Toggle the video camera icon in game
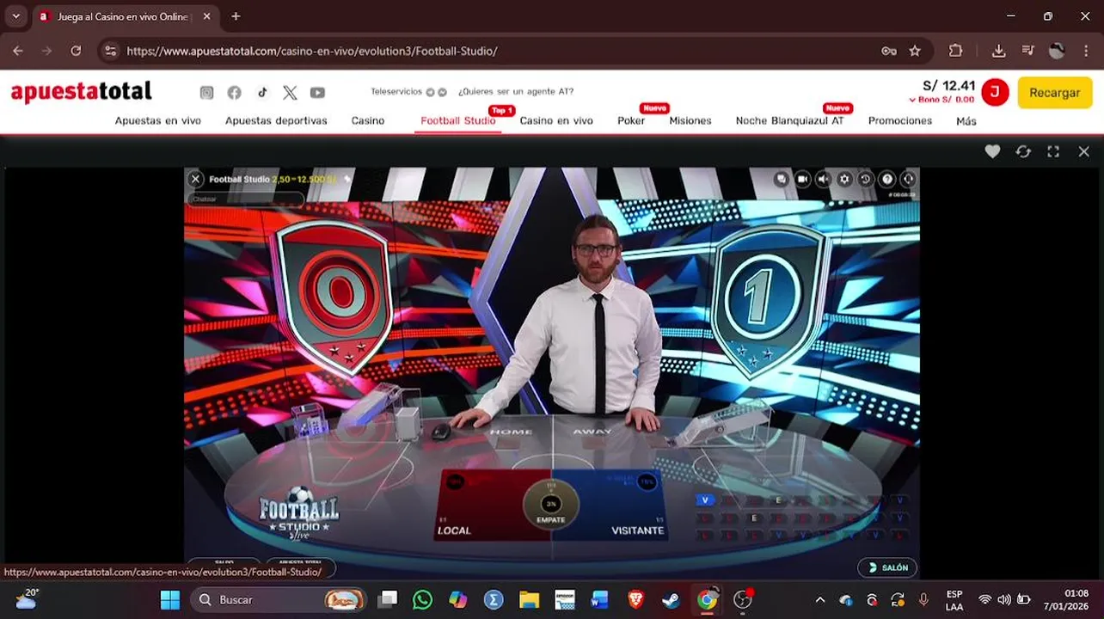This screenshot has height=619, width=1104. pos(802,179)
